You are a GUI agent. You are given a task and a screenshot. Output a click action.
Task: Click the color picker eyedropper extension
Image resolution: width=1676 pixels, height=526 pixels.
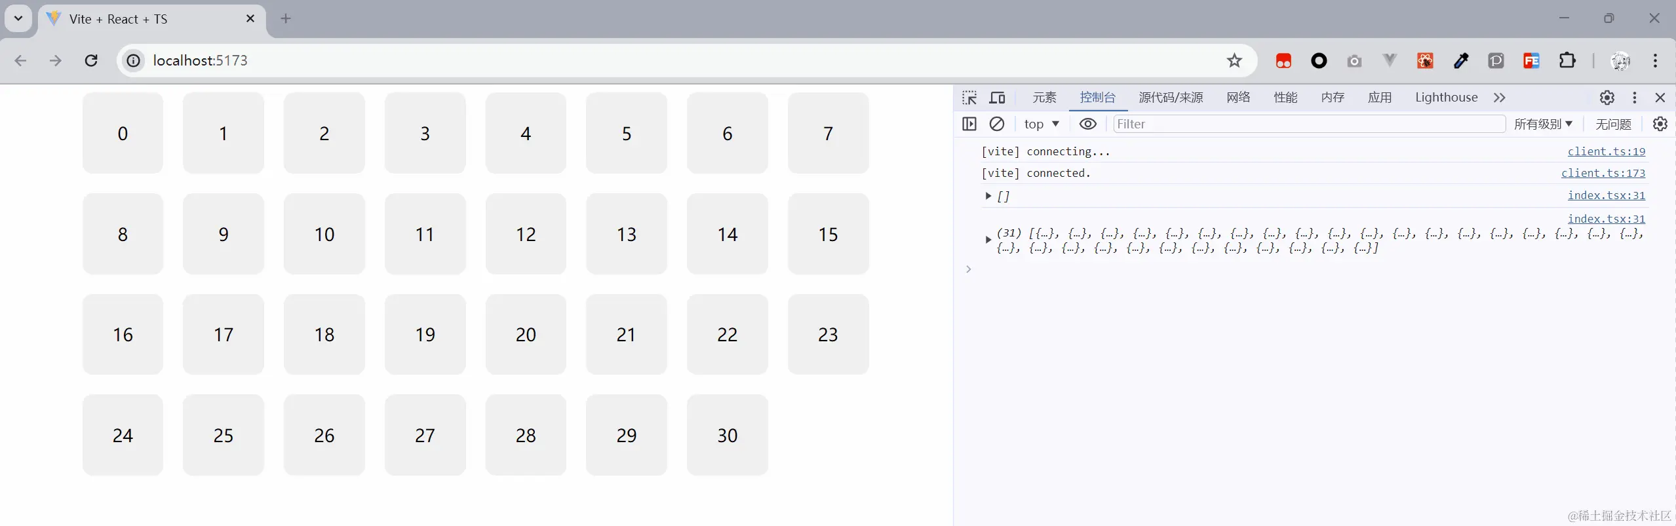pos(1460,61)
